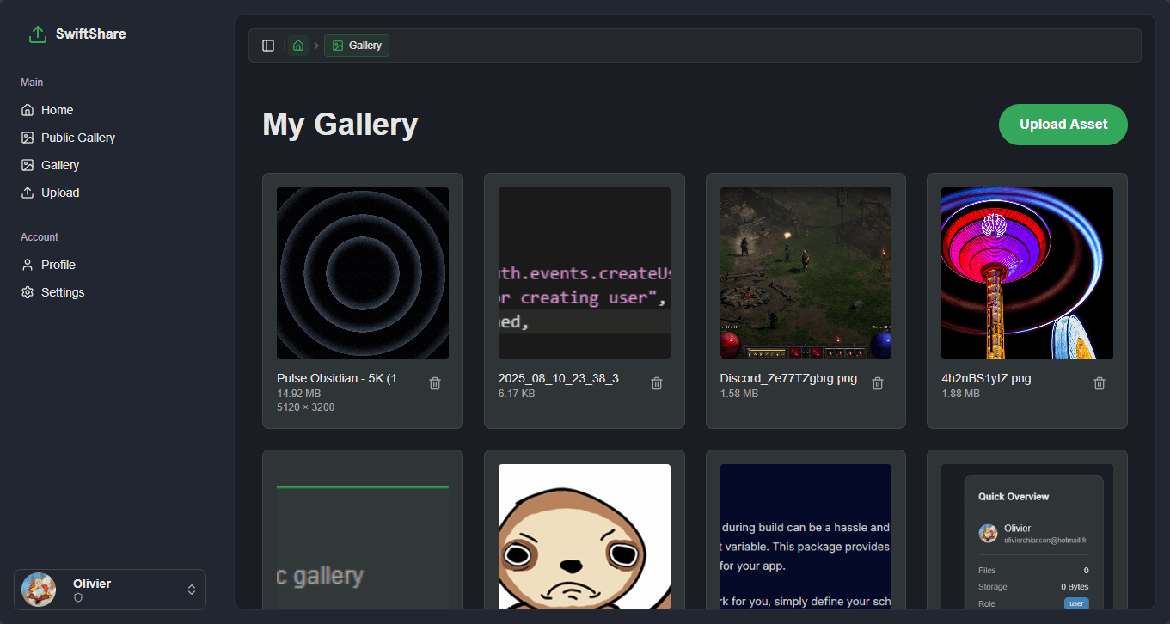
Task: Click the 'Olivier' username in sidebar footer
Action: [92, 584]
